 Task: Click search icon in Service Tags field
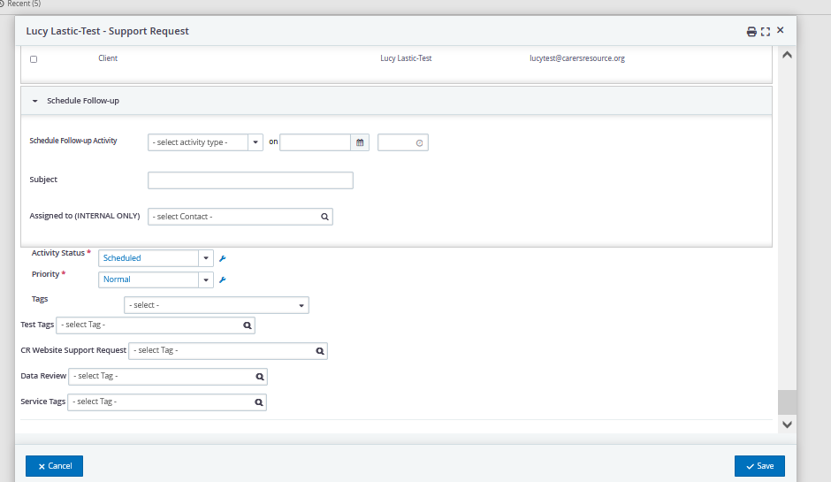(259, 402)
